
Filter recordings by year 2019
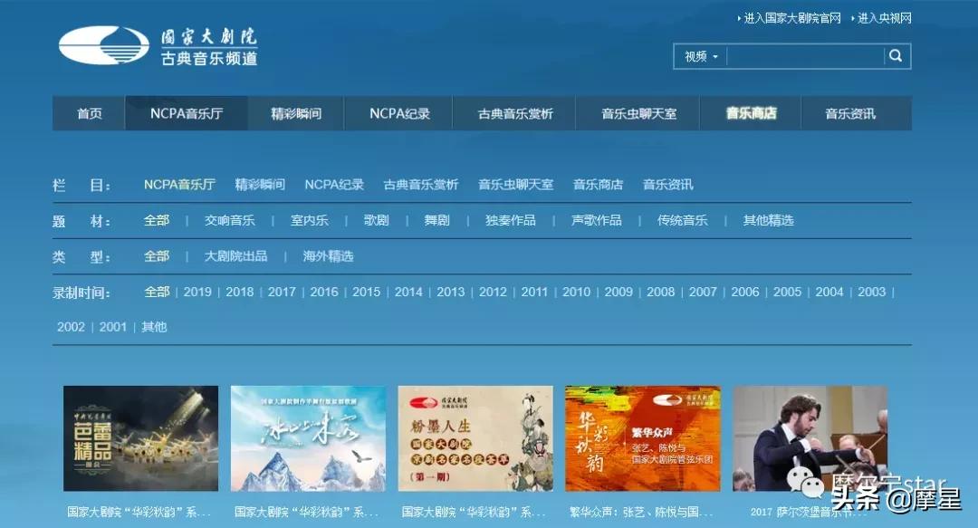(197, 292)
